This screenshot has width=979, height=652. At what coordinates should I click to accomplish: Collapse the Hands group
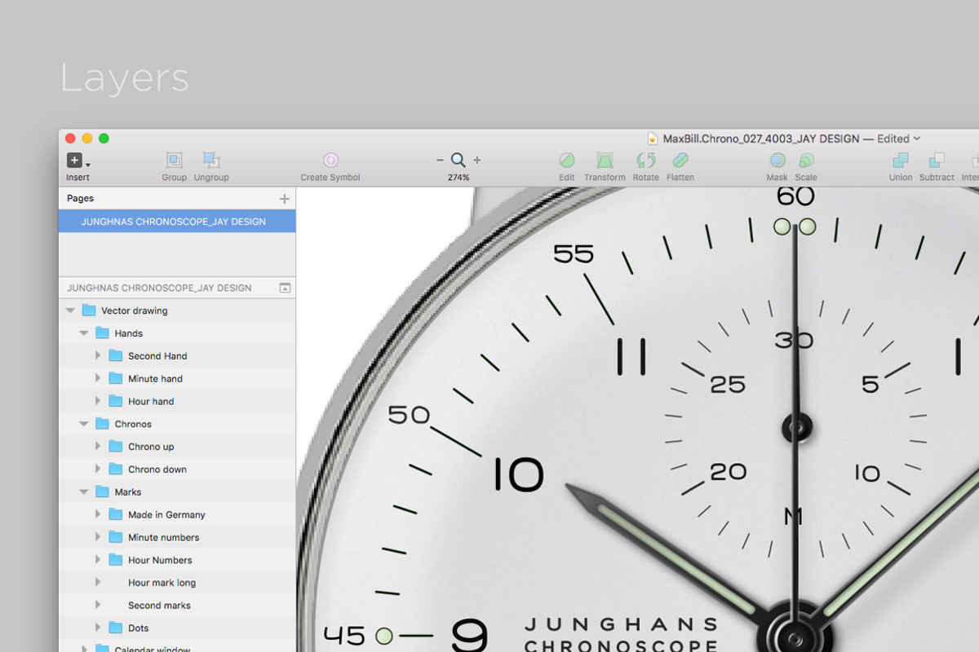click(x=83, y=333)
